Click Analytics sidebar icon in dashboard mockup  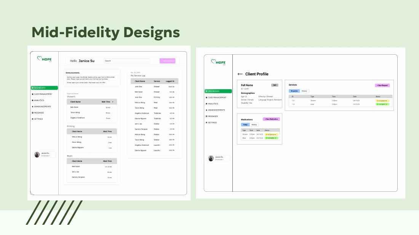[33, 101]
